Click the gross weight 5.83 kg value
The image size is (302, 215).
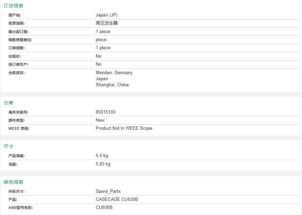(x=103, y=164)
